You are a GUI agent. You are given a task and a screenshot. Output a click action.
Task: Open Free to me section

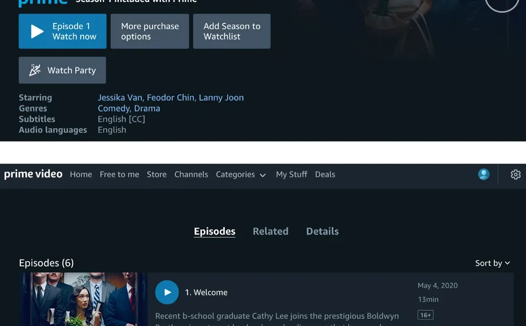coord(119,174)
